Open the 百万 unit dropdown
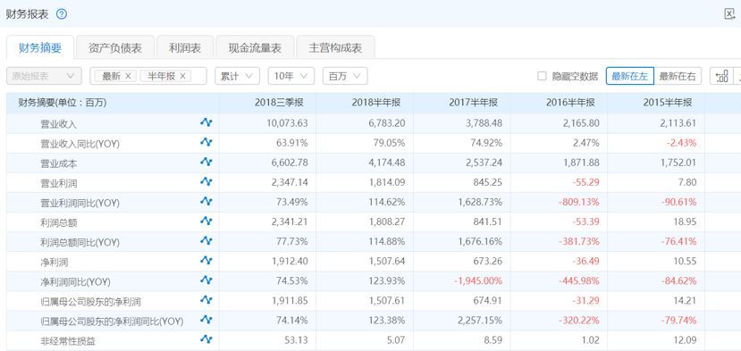The width and height of the screenshot is (741, 351). [x=345, y=76]
